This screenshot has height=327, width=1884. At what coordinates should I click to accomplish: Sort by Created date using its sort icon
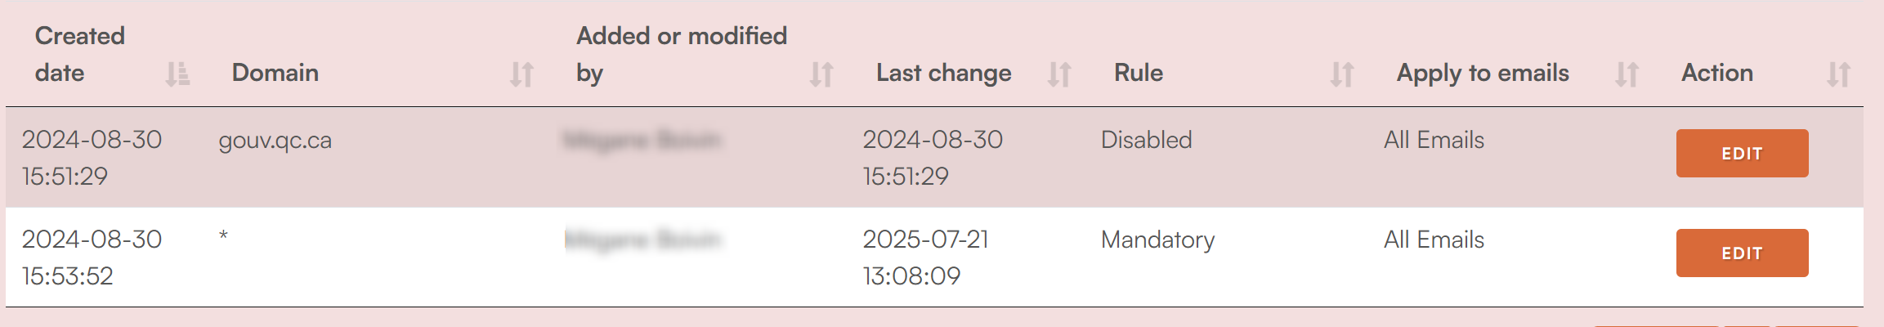(x=177, y=74)
